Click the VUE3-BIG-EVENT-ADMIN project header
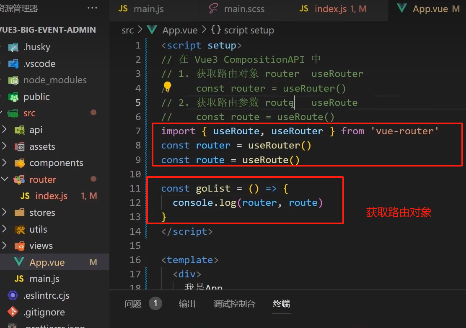Image resolution: width=466 pixels, height=328 pixels. point(48,30)
